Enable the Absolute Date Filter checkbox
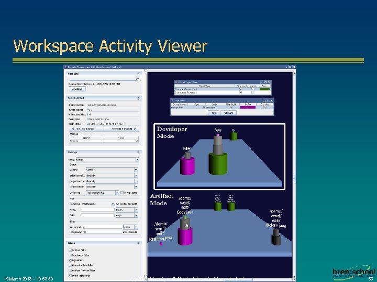The image size is (377, 282). pos(70,265)
